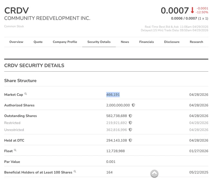Click the red down-arrow price change icon
219x180 pixels.
click(192, 10)
